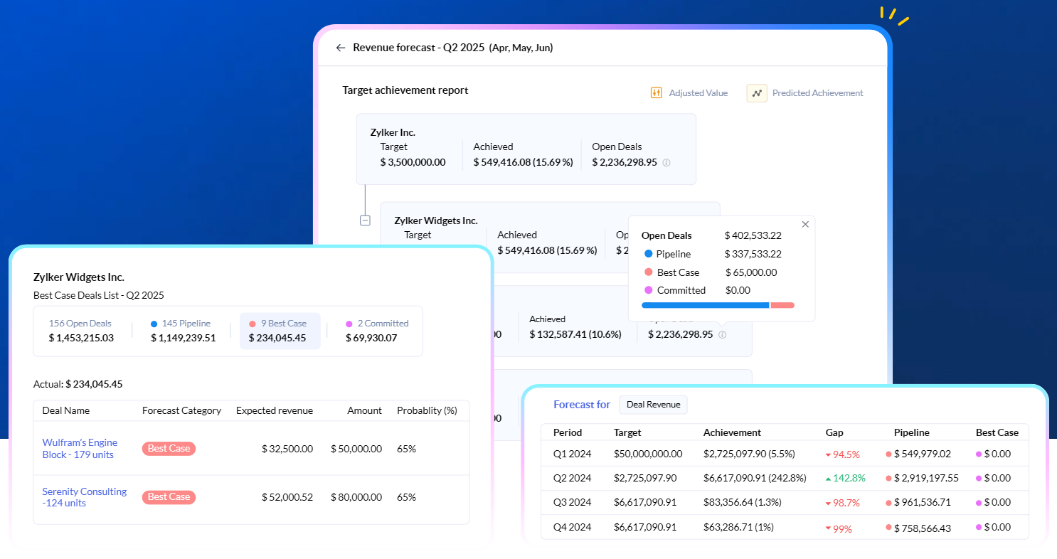Select the 2 Committed tab
The height and width of the screenshot is (559, 1057).
pyautogui.click(x=377, y=331)
